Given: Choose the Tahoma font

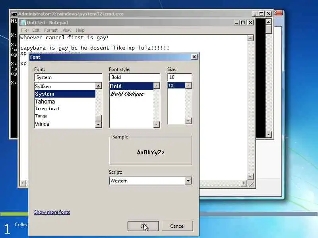Looking at the screenshot, I should pyautogui.click(x=65, y=102).
